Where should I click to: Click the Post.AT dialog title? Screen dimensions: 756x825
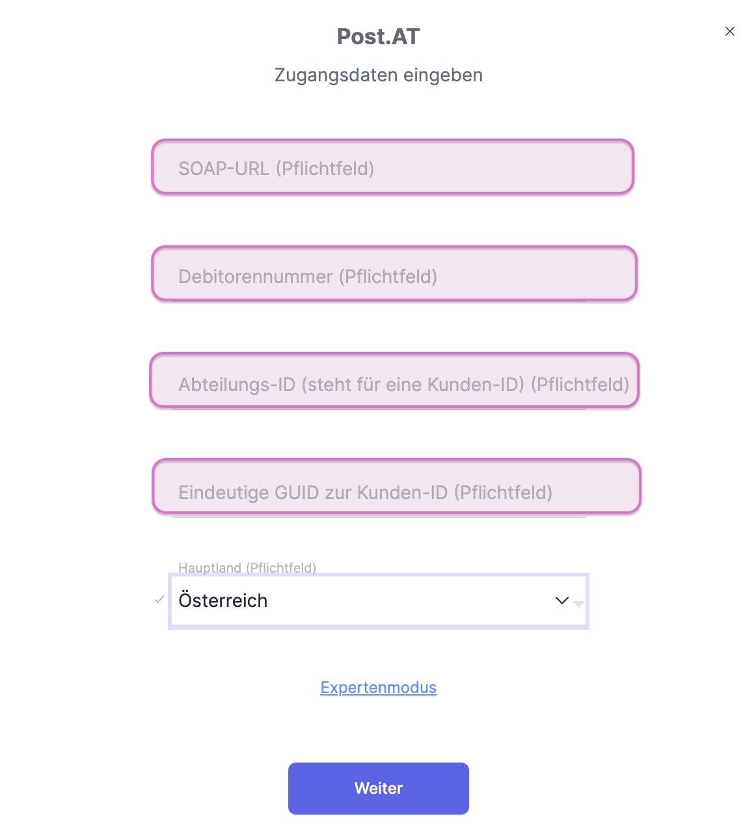[378, 36]
